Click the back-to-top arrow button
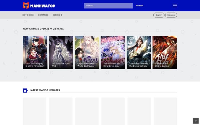 [x=196, y=121]
